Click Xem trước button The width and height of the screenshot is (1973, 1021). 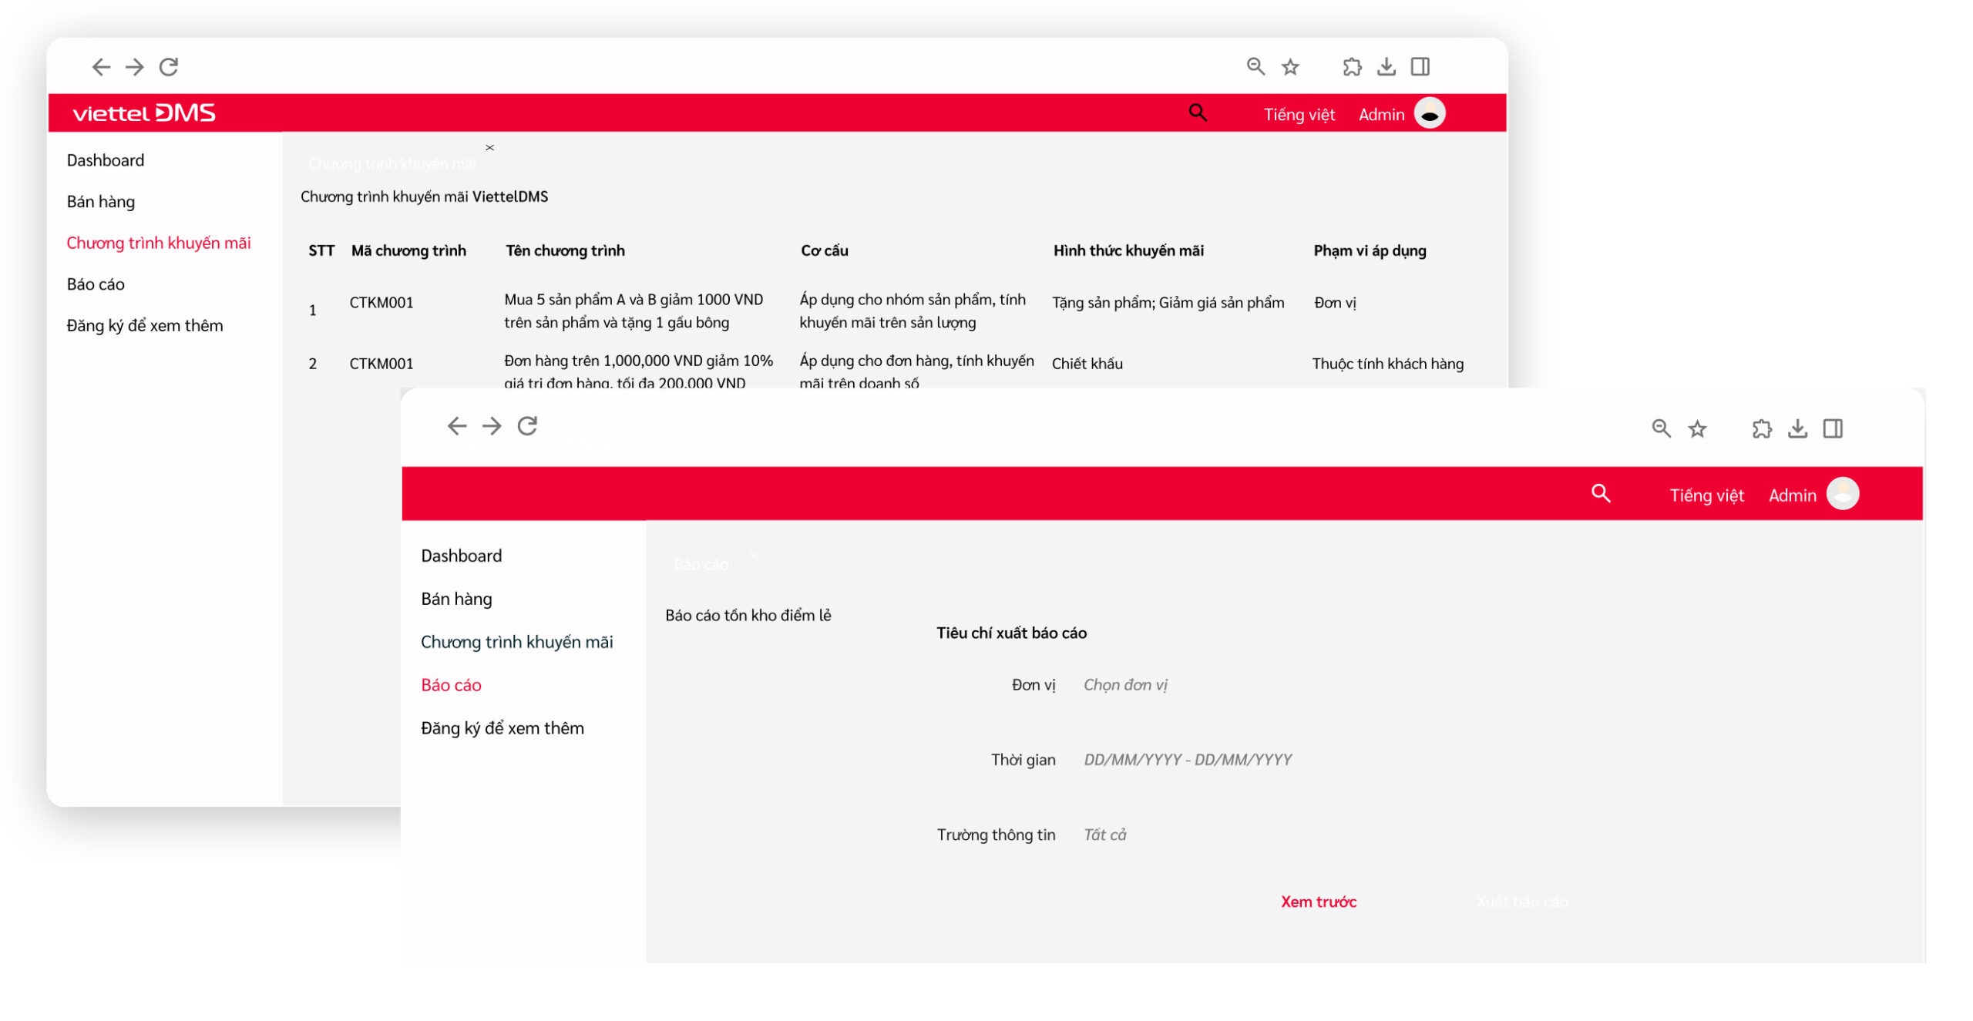[x=1318, y=902]
